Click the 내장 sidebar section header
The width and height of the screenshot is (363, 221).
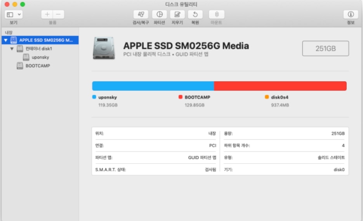pos(9,33)
